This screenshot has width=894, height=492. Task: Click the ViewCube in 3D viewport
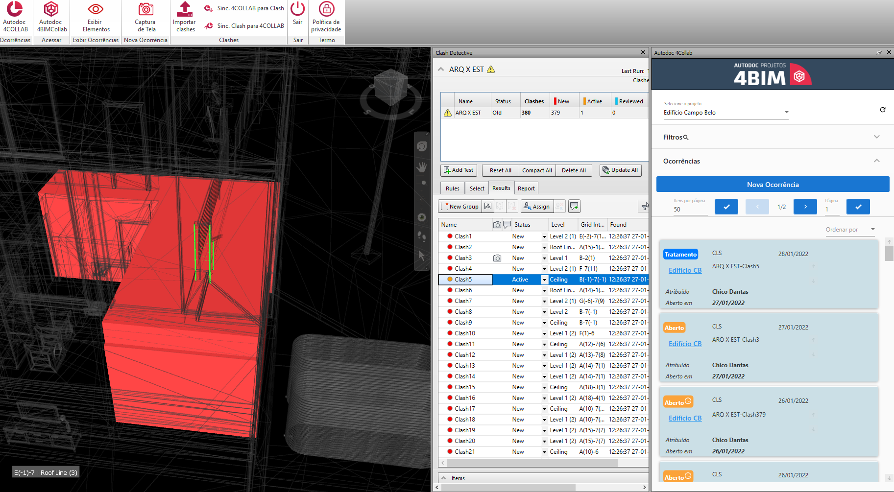click(x=390, y=88)
